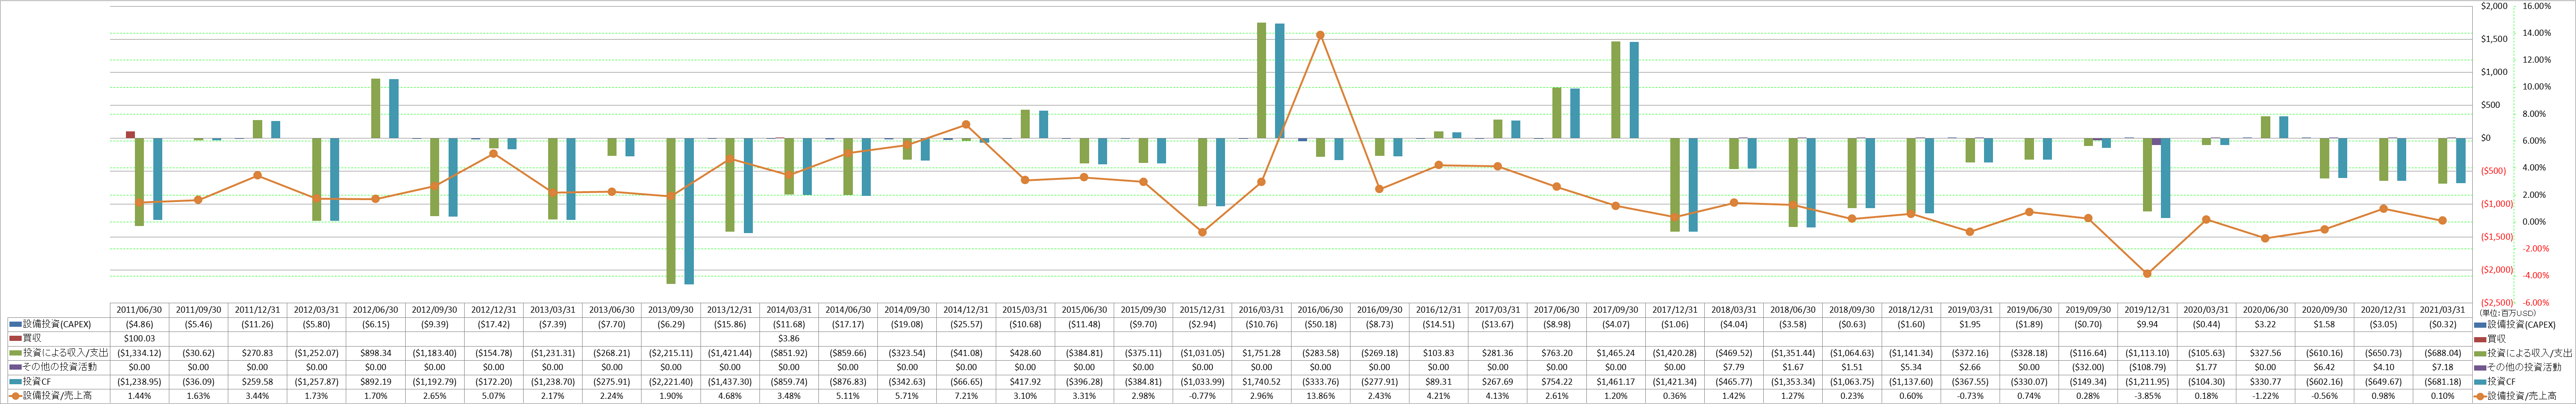Screen dimensions: 2576x404
Task: Click the ($1,420.28) cell
Action: coord(1675,353)
